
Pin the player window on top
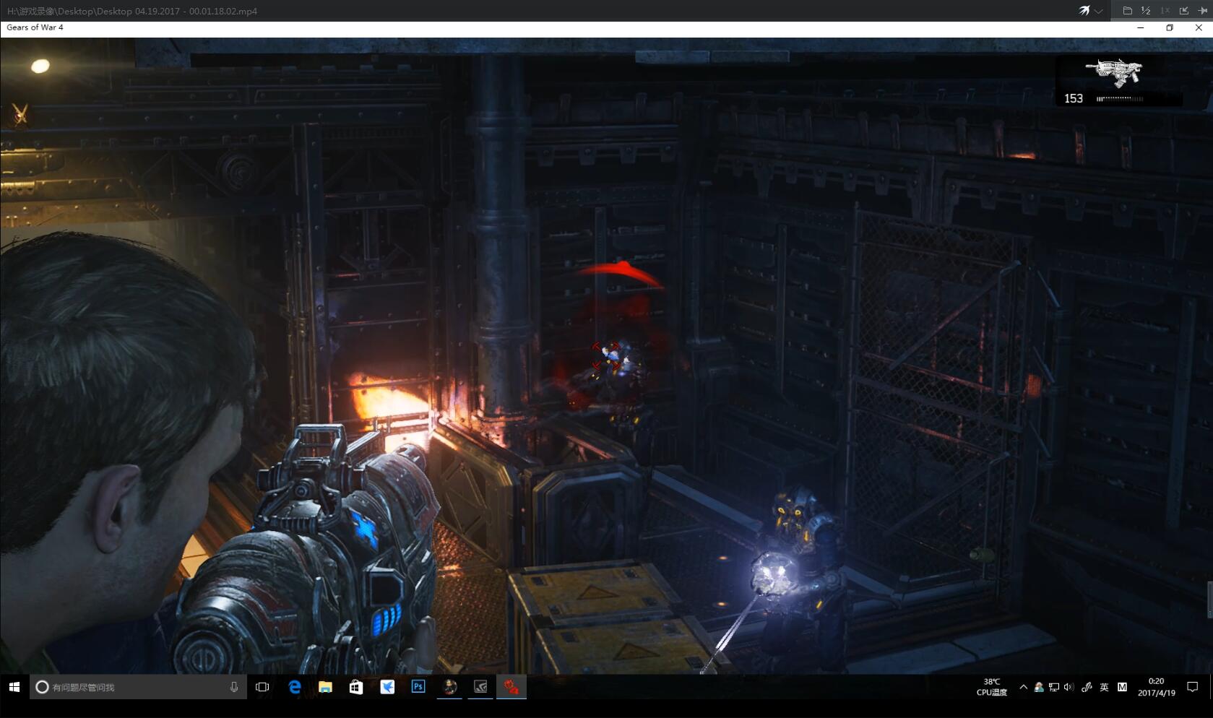1202,10
